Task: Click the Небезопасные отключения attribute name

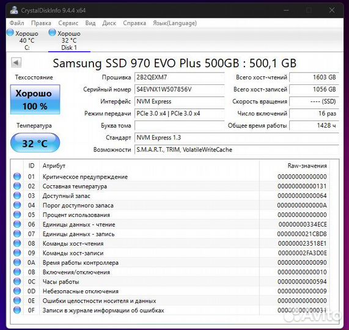Action: [x=81, y=291]
